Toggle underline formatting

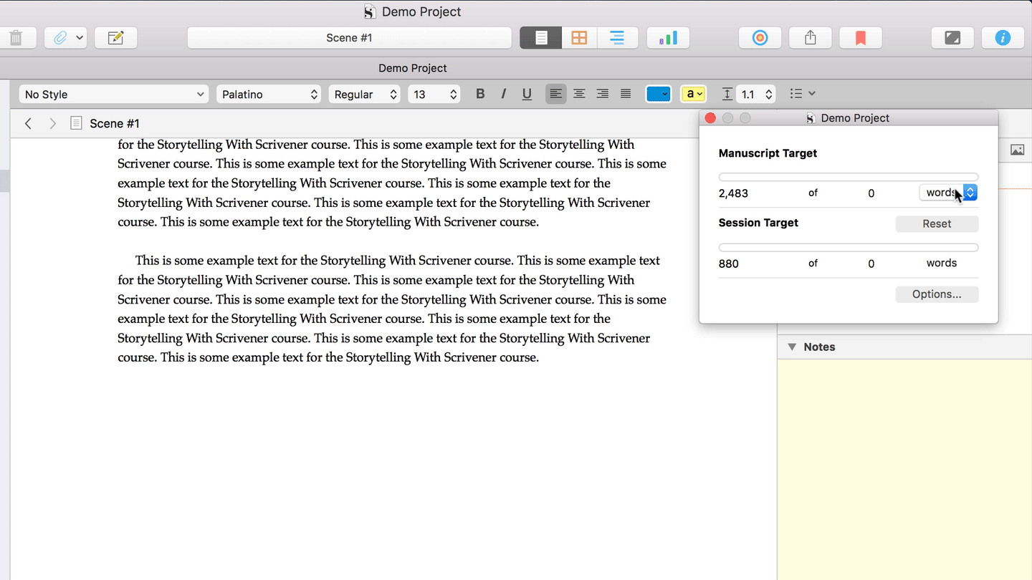[527, 94]
